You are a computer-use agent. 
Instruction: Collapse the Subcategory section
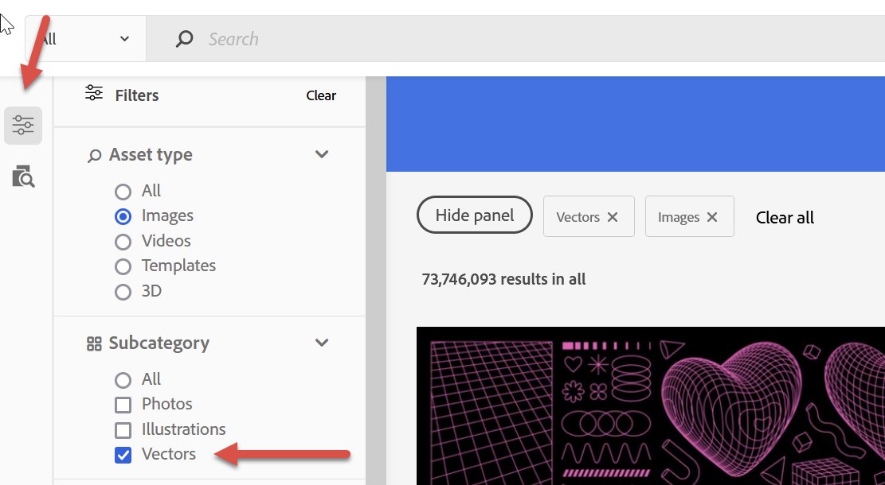pos(322,343)
